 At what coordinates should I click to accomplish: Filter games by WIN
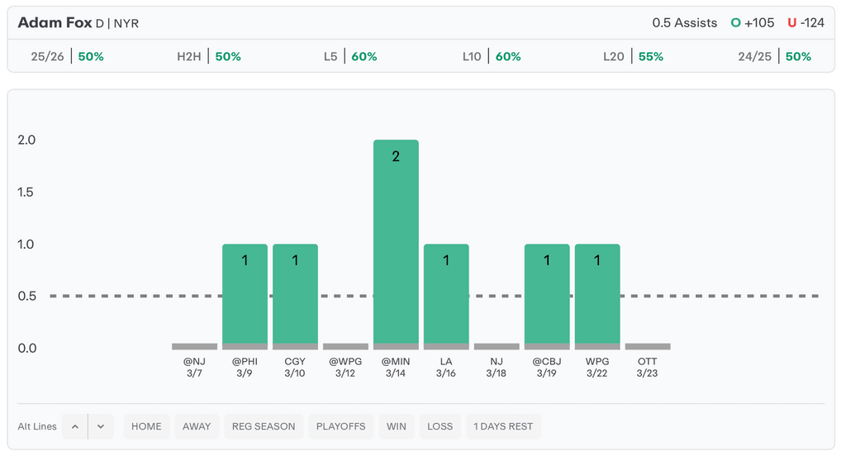(397, 426)
